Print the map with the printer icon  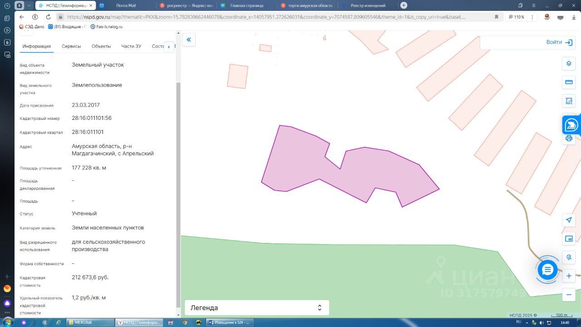tap(569, 139)
